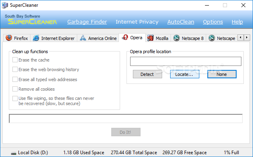
Task: Click the Opera profile location field
Action: (186, 61)
